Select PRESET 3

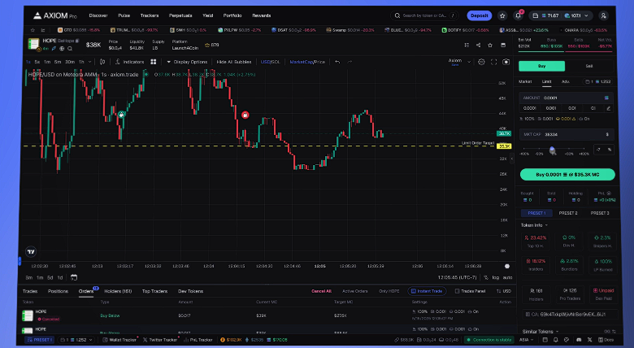(x=600, y=213)
